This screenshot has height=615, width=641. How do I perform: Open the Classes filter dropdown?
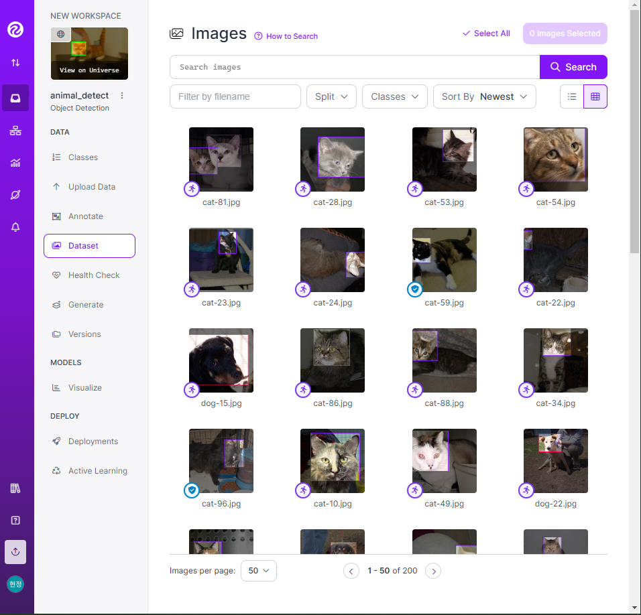pyautogui.click(x=395, y=96)
